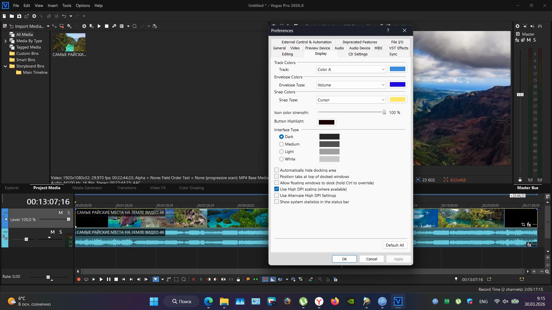This screenshot has height=310, width=552.
Task: Switch to the Preview Device tab
Action: pyautogui.click(x=317, y=48)
